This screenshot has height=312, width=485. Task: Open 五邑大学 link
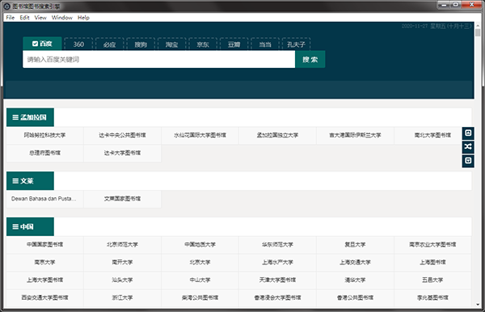coord(432,280)
